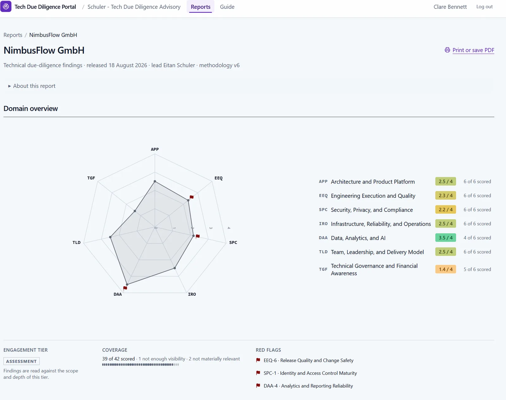Click the ASSESSMENT tier badge
This screenshot has width=506, height=400.
point(22,361)
